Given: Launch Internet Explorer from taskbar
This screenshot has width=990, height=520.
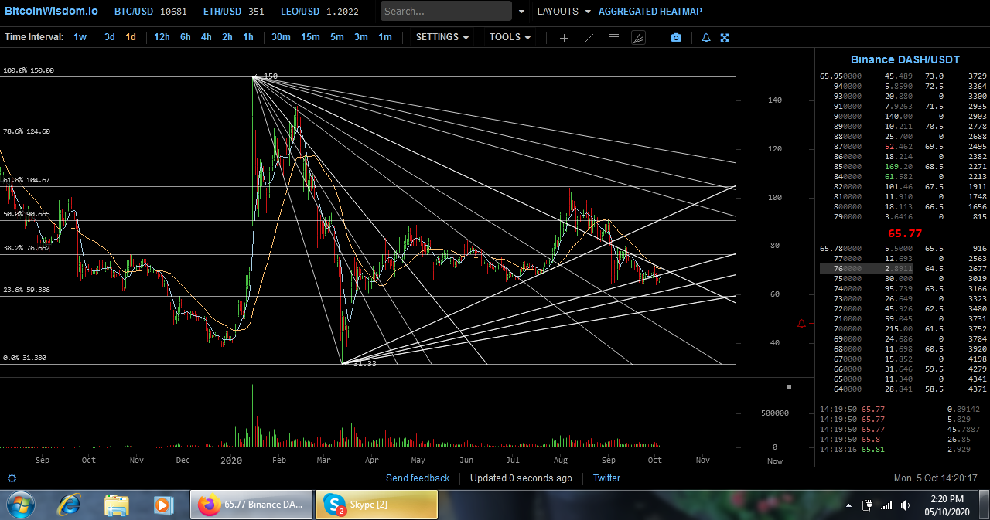Looking at the screenshot, I should (69, 505).
